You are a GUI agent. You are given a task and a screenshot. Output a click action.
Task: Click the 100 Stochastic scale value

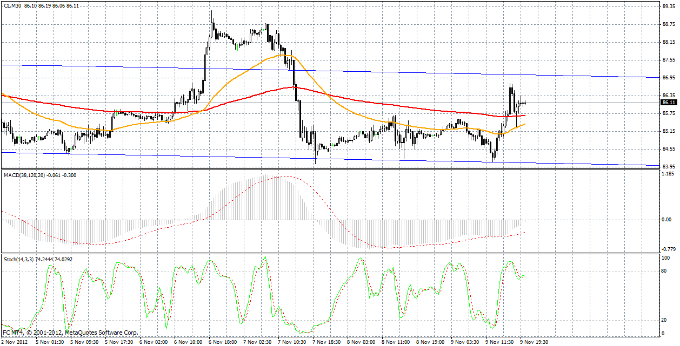coord(667,259)
